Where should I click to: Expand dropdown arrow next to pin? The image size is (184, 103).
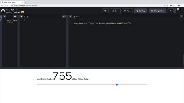(175, 11)
